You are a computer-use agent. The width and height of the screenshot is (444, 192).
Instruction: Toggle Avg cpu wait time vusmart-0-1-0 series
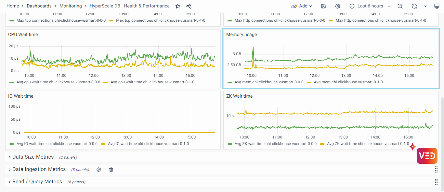152,82
